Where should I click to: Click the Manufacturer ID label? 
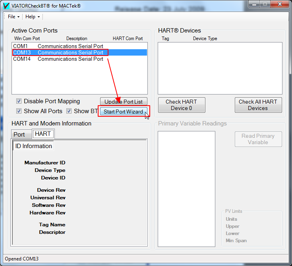coord(45,163)
